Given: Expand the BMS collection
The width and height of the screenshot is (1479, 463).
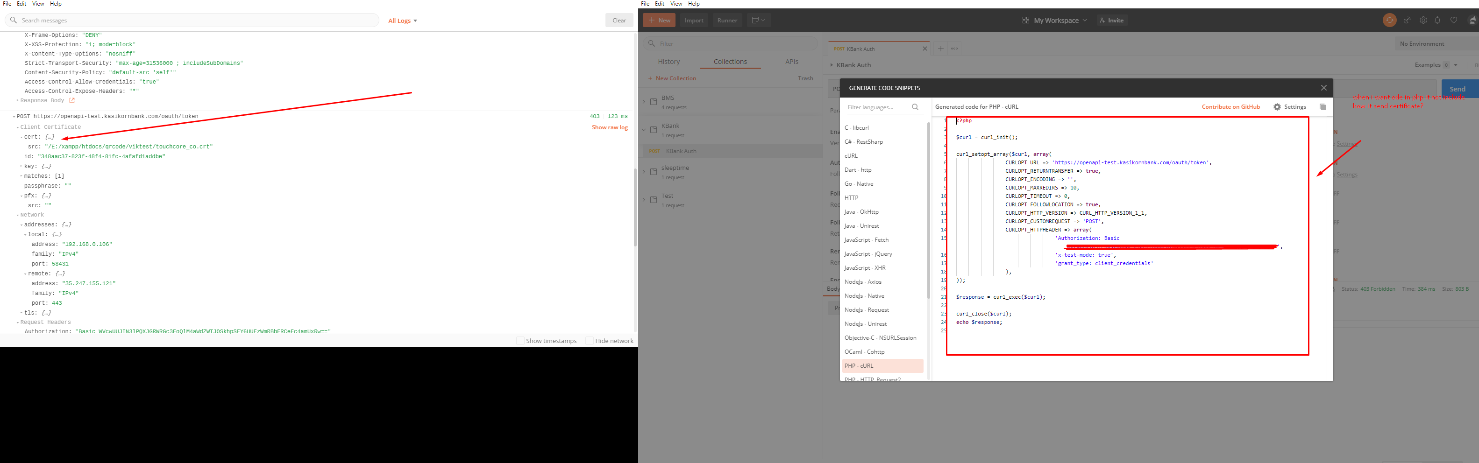Looking at the screenshot, I should point(643,101).
